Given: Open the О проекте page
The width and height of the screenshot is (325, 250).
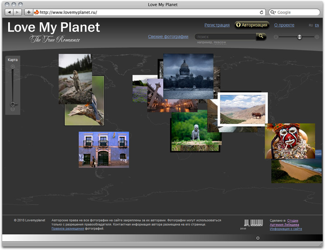Looking at the screenshot, I should coord(284,25).
